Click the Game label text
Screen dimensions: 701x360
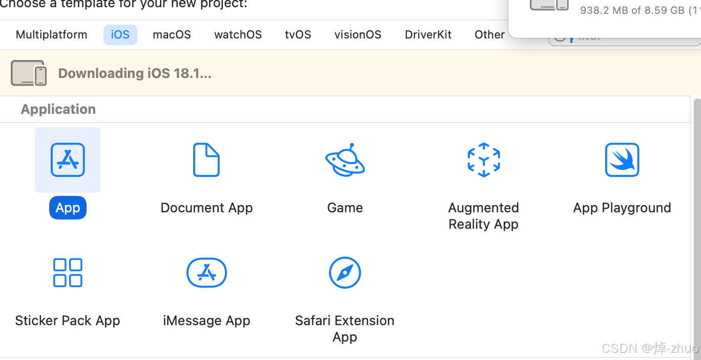(345, 208)
